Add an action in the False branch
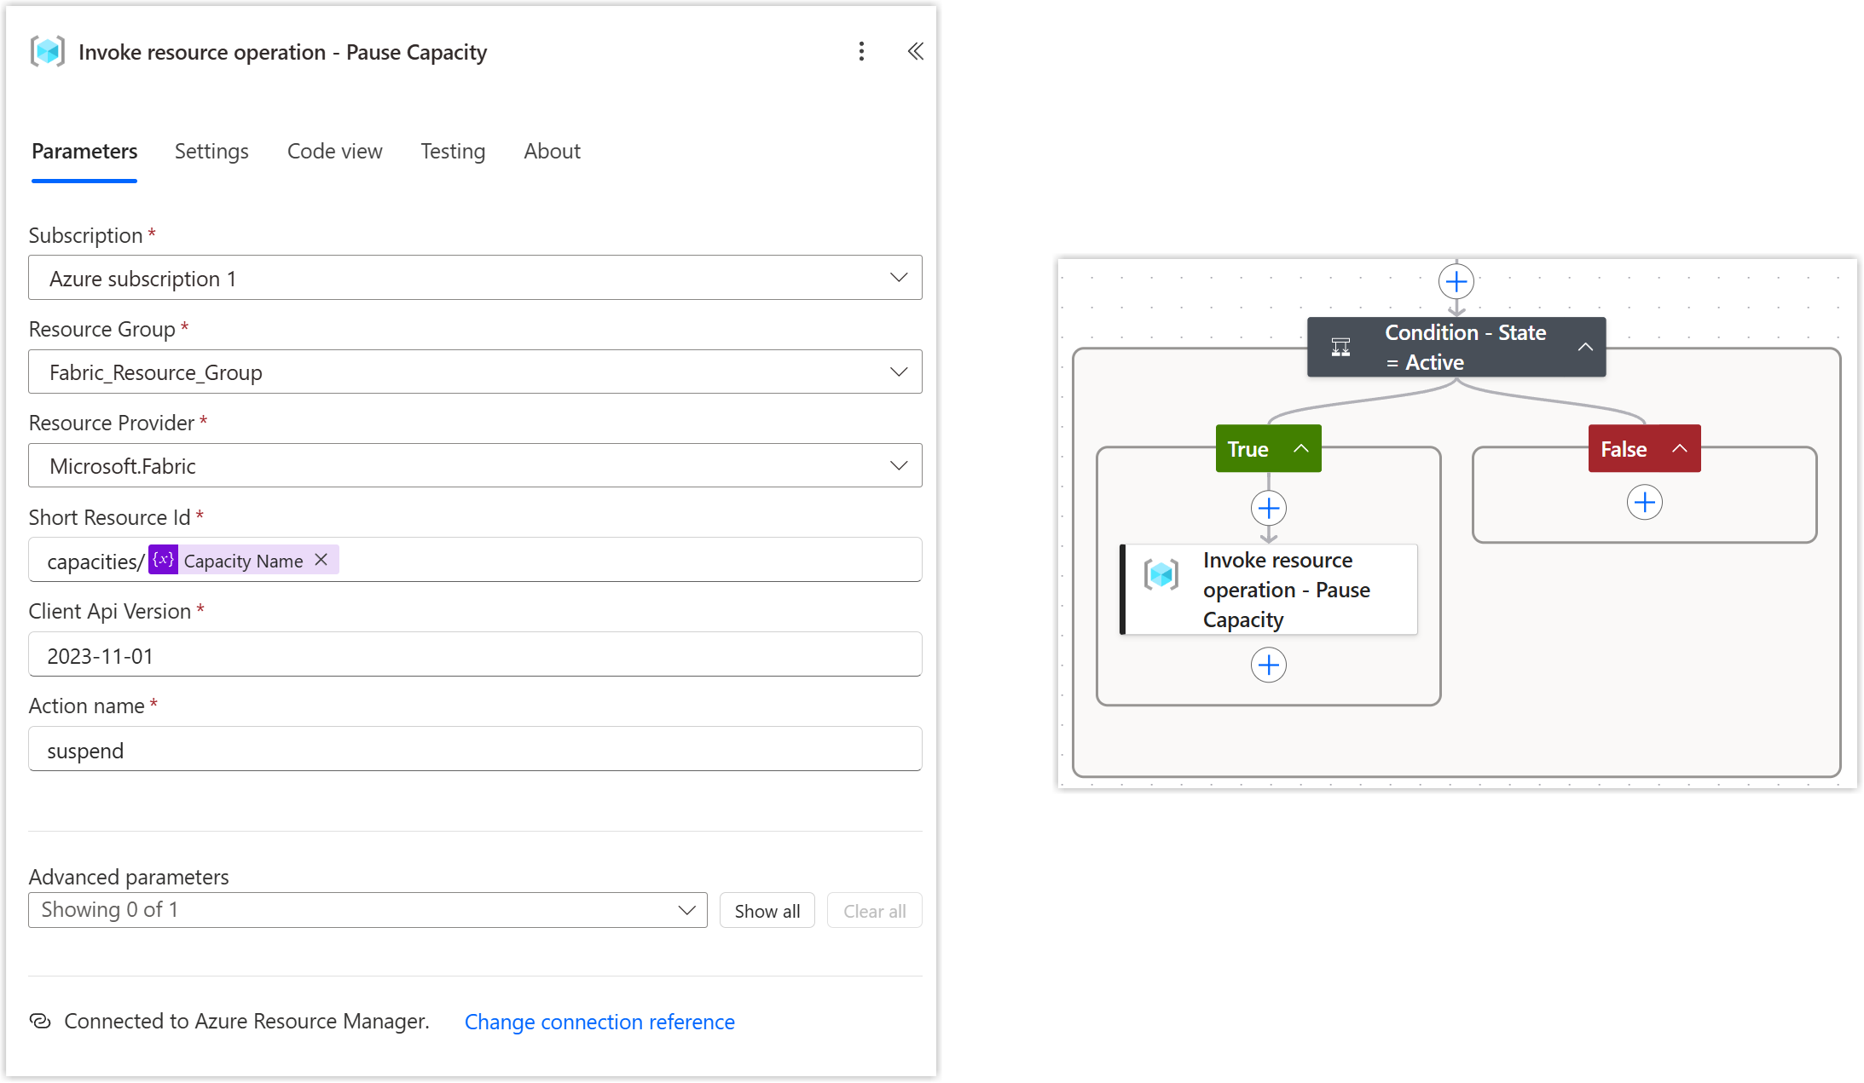Viewport: 1864px width, 1083px height. point(1645,503)
